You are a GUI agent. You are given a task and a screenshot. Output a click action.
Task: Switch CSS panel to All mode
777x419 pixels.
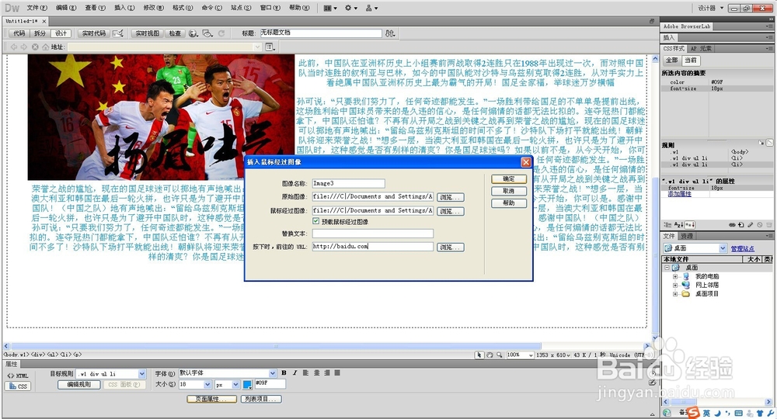671,60
